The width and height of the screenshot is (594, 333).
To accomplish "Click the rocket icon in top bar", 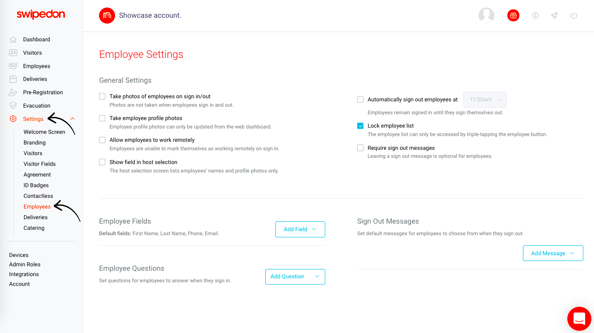I will (x=554, y=16).
